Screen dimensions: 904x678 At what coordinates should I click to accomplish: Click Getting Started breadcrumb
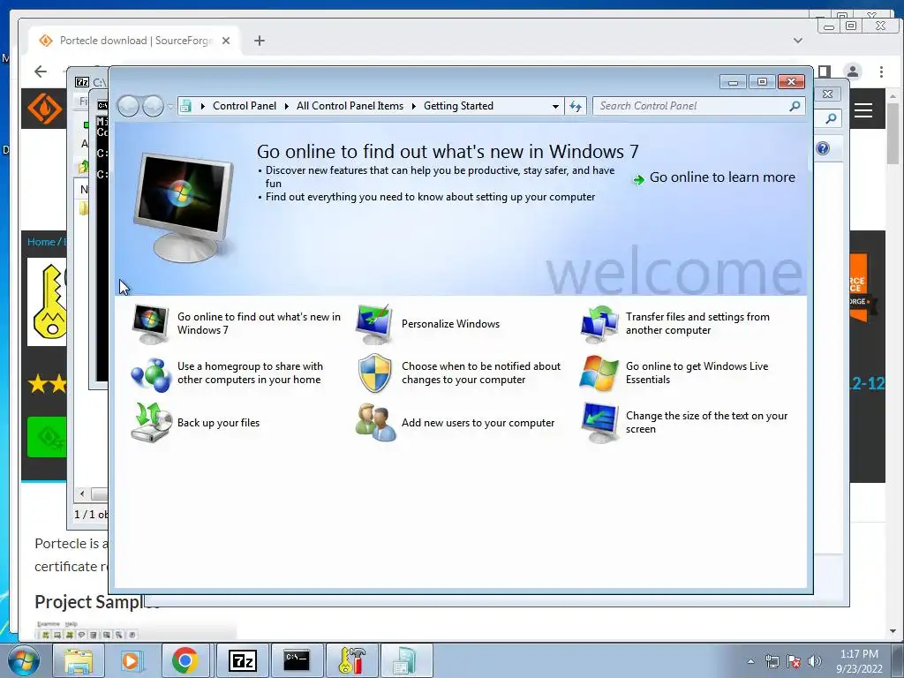(458, 106)
